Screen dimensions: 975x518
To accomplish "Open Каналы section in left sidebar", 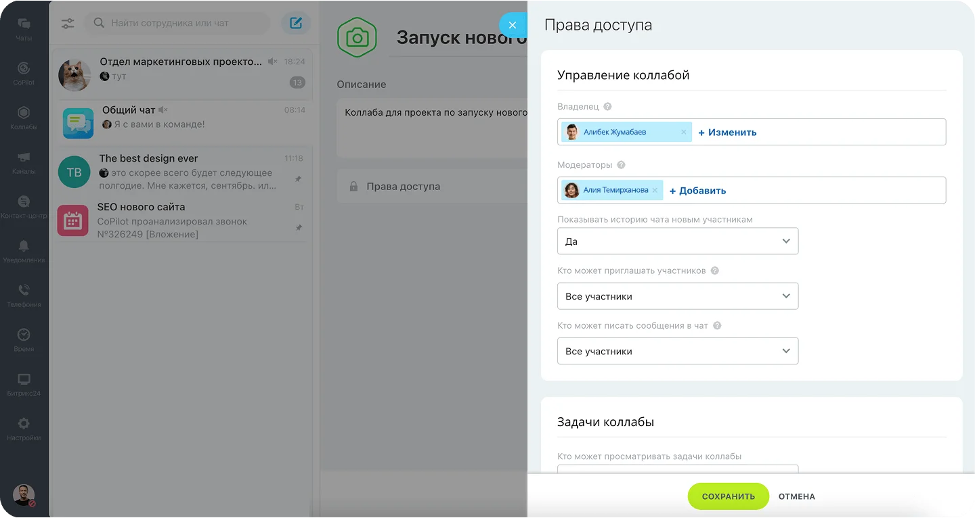I will tap(24, 162).
